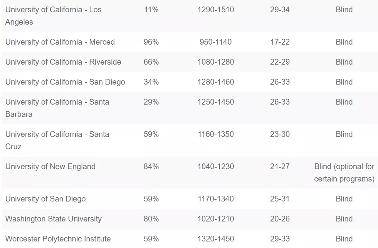Click the "Blind (optional for certain programs)" cell
This screenshot has width=378, height=248.
[344, 173]
